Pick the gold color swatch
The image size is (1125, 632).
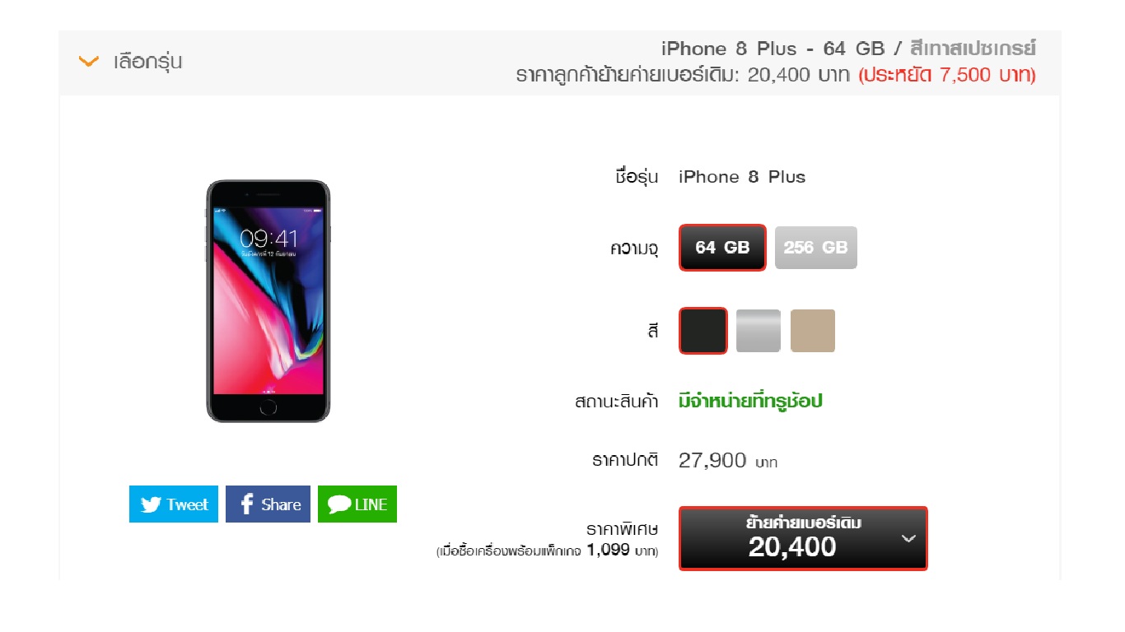pyautogui.click(x=813, y=331)
